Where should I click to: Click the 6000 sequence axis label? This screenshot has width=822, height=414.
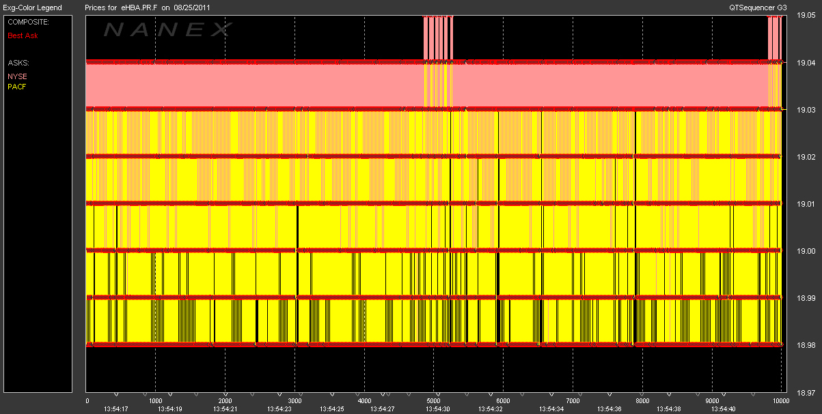click(x=504, y=401)
